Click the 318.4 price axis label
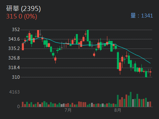 click(14, 67)
